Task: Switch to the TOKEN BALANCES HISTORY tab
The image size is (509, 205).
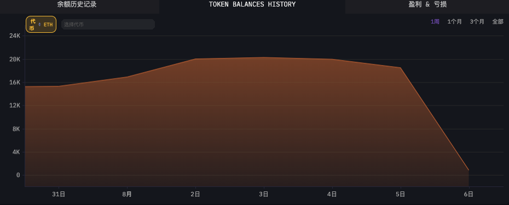Action: pyautogui.click(x=252, y=4)
